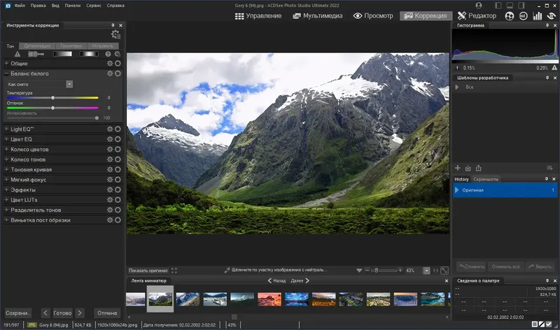
Task: Open the Сервис menu
Action: (94, 6)
